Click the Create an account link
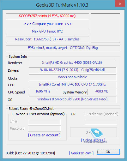Viewport: 127px width, 161px height. [44, 135]
